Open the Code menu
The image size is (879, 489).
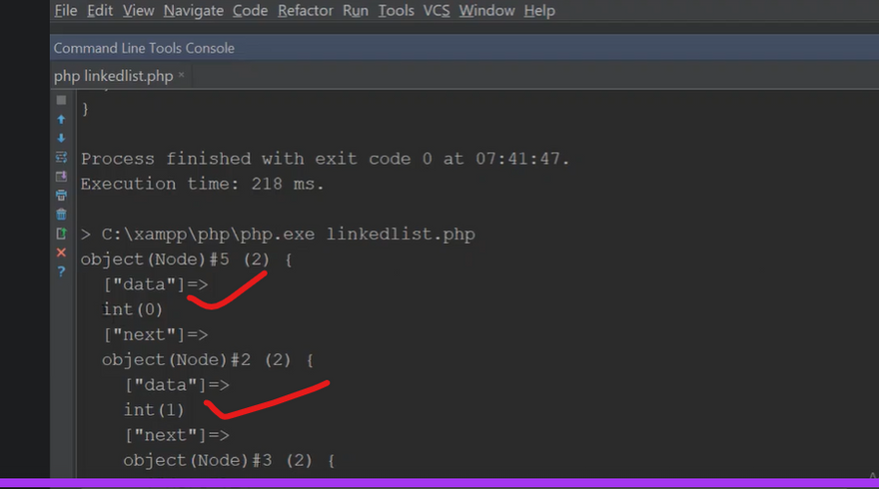point(250,11)
